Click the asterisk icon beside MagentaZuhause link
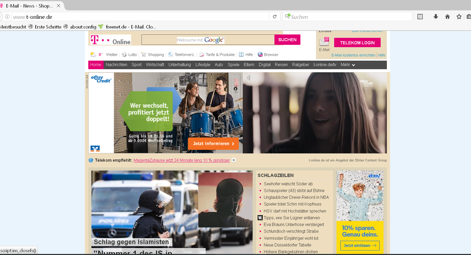This screenshot has height=255, width=471. 234,160
